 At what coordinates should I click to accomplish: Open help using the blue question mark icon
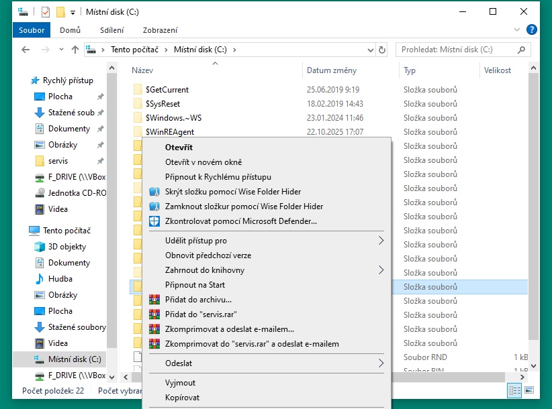531,30
